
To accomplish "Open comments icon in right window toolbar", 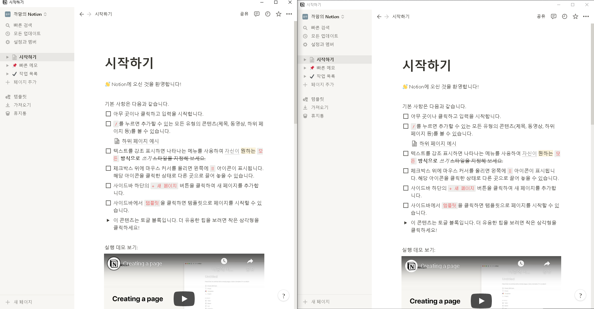I will tap(553, 16).
